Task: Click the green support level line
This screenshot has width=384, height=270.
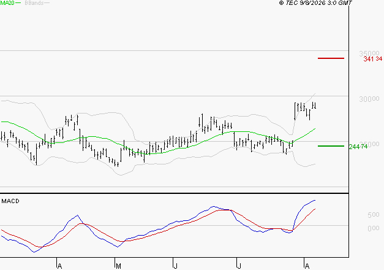Action: pyautogui.click(x=331, y=146)
